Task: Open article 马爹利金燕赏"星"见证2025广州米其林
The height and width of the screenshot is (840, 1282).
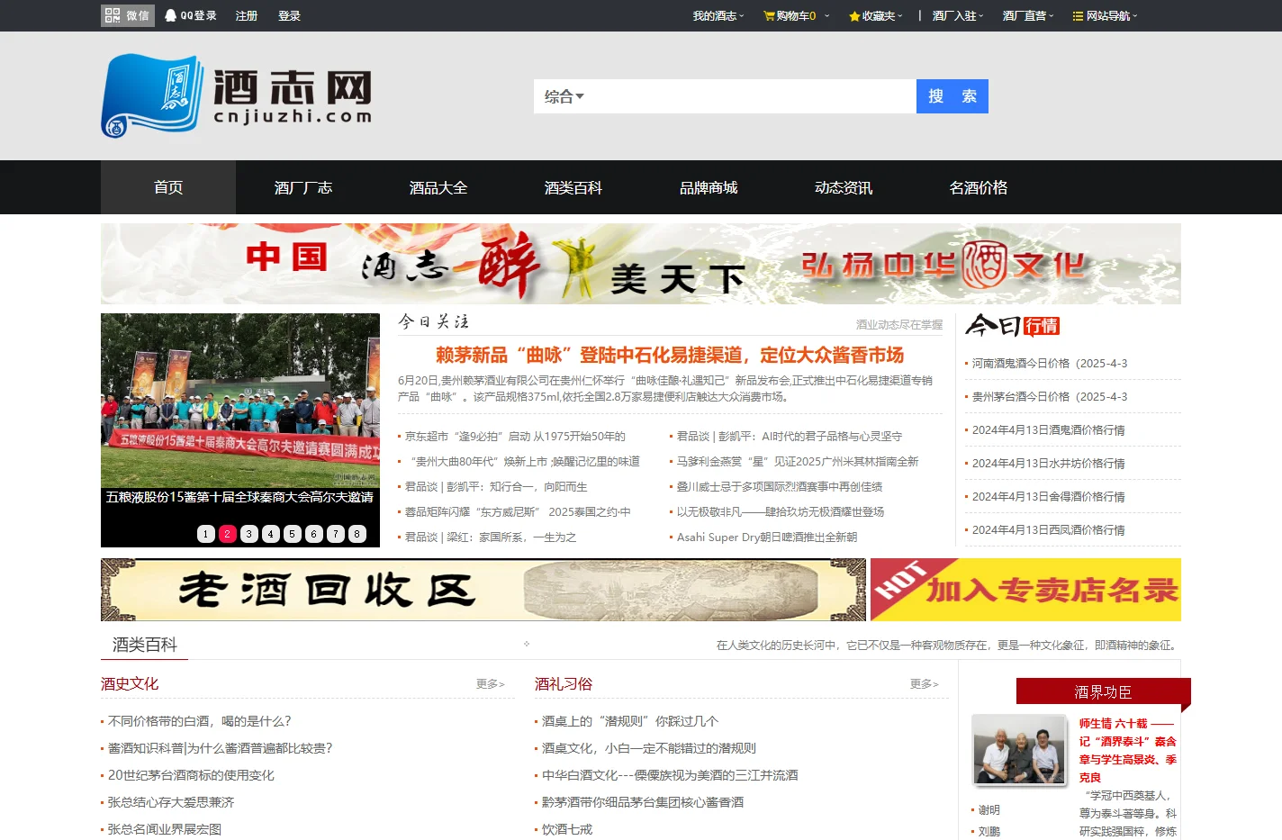Action: [x=798, y=462]
